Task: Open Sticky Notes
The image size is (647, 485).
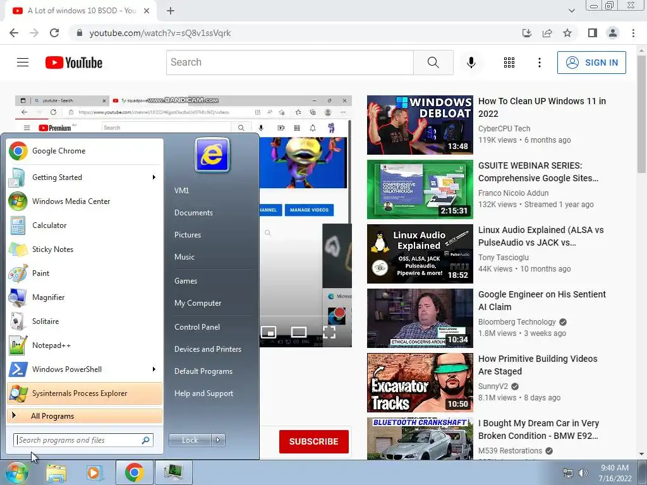Action: coord(85,249)
